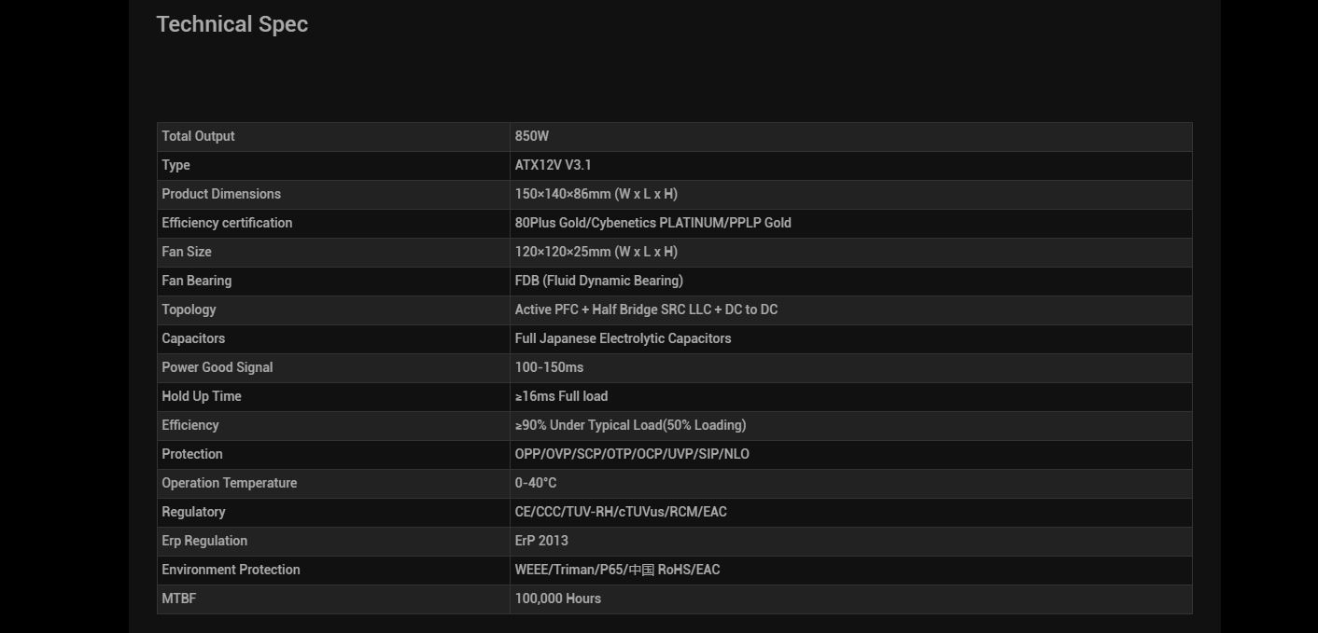Click the 'Erp Regulation' label
The image size is (1318, 633).
tap(204, 541)
